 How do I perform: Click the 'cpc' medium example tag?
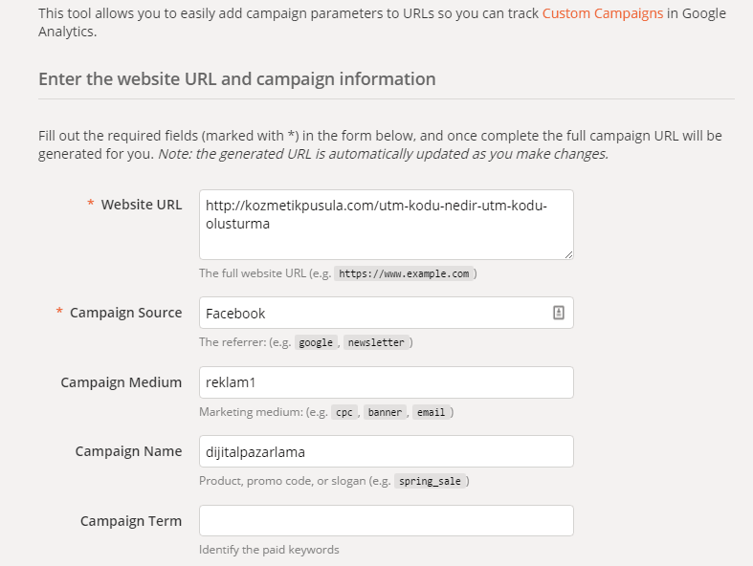(x=343, y=412)
